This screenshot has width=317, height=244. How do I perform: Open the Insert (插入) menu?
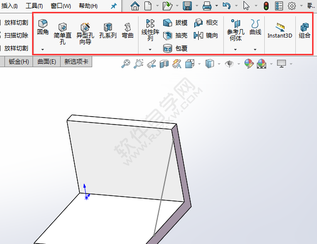pos(9,6)
